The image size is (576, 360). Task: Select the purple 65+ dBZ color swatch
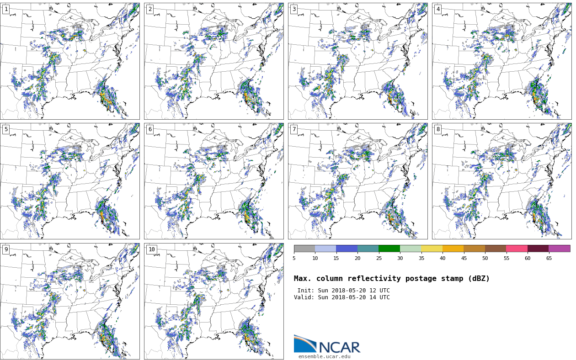[559, 249]
